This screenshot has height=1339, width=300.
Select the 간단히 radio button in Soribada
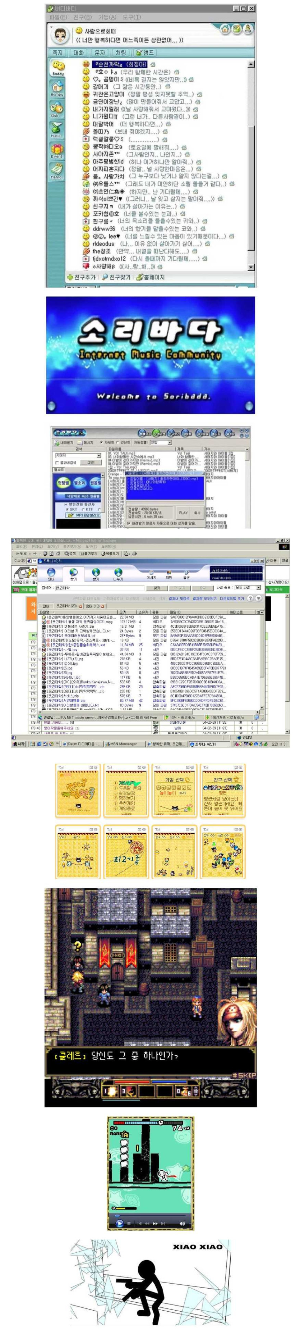[x=118, y=442]
